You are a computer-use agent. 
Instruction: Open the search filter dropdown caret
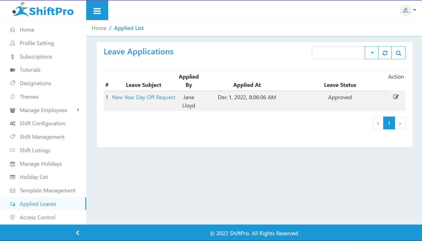(x=372, y=53)
